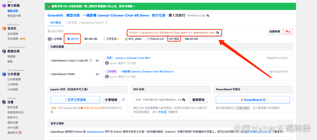Click GraceXiiii breadcrumb link
Viewport: 317px width, 140px height.
tap(55, 15)
